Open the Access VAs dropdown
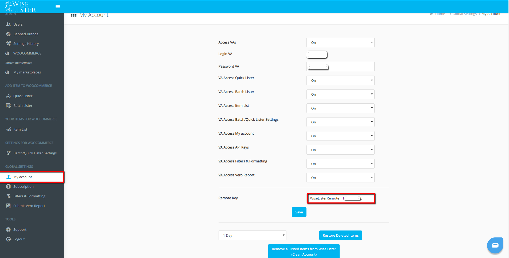Screen dimensions: 509x258 pyautogui.click(x=340, y=42)
